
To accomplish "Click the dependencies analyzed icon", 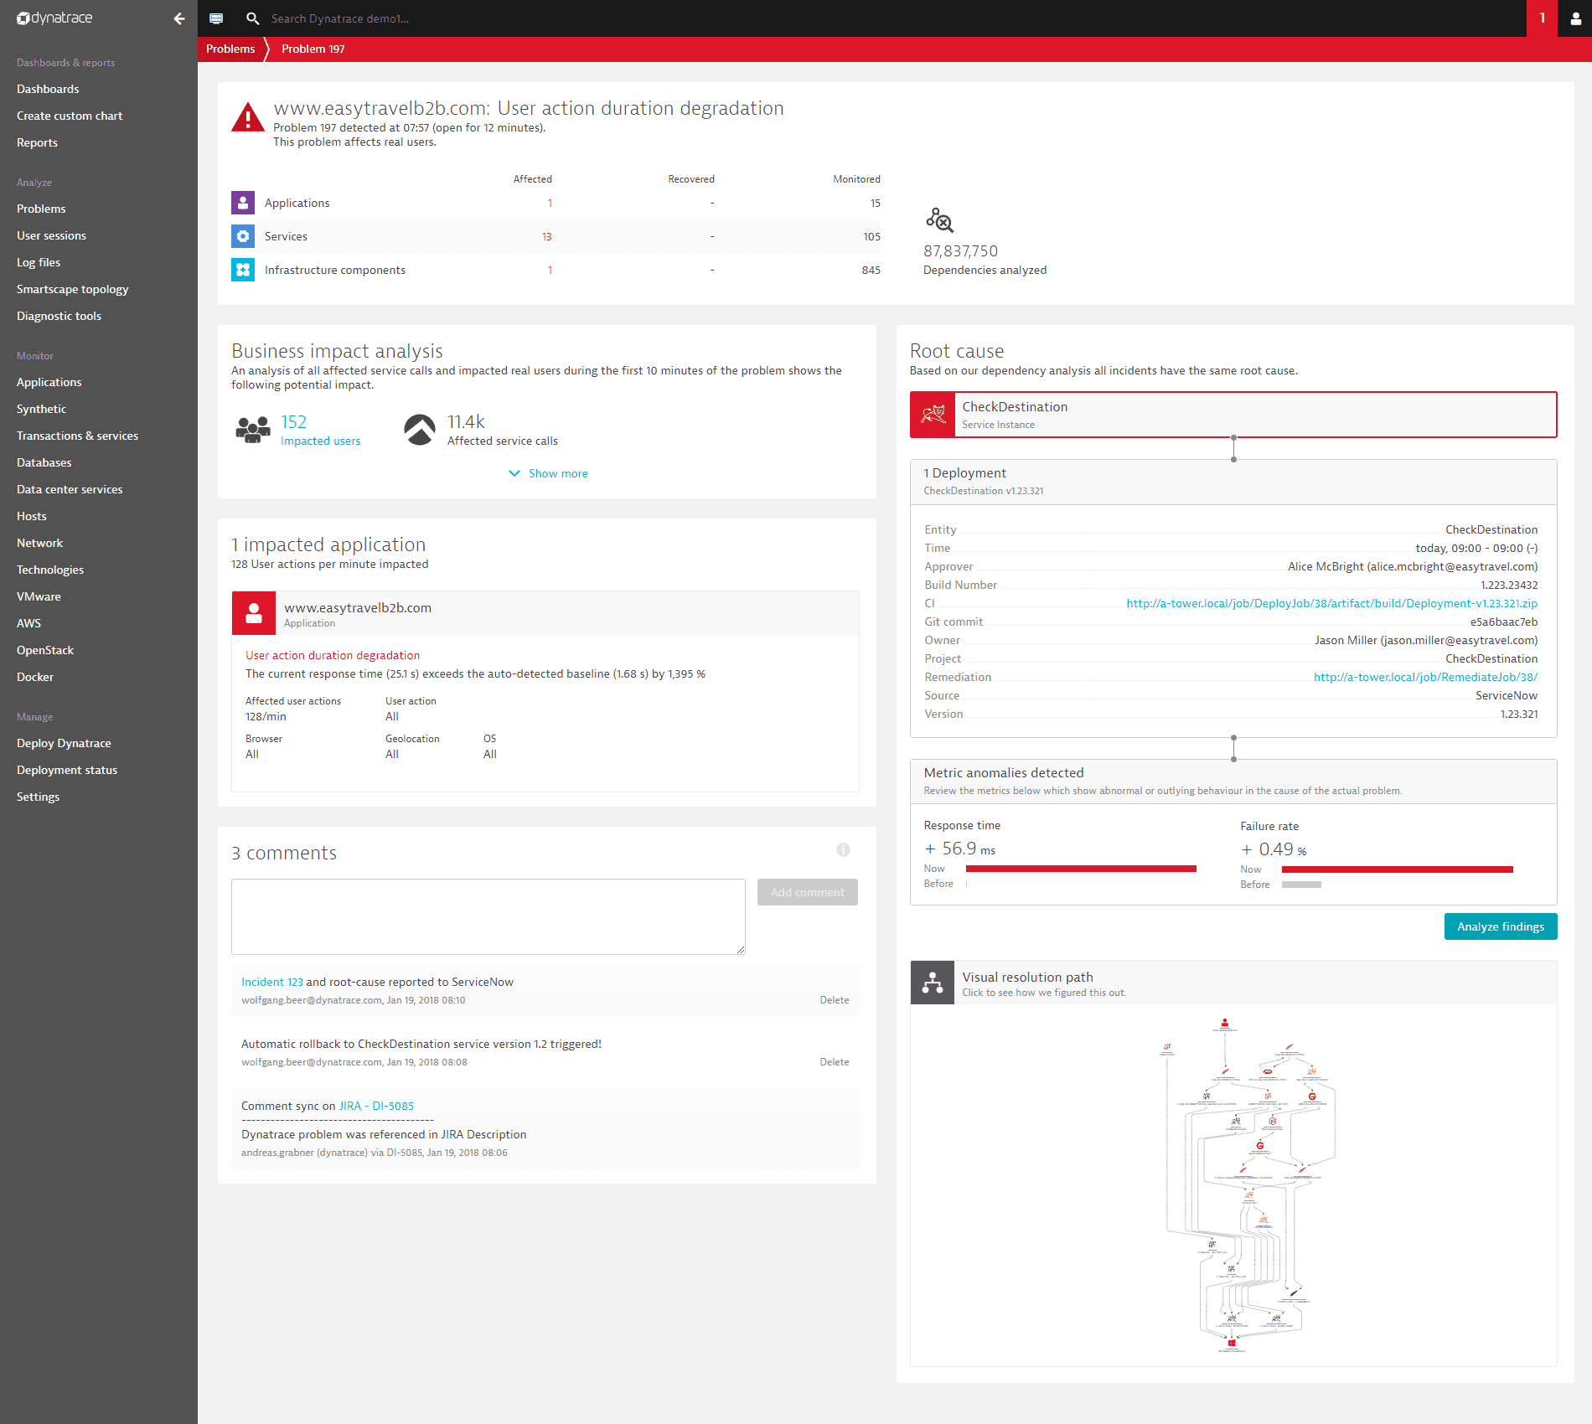I will point(939,220).
